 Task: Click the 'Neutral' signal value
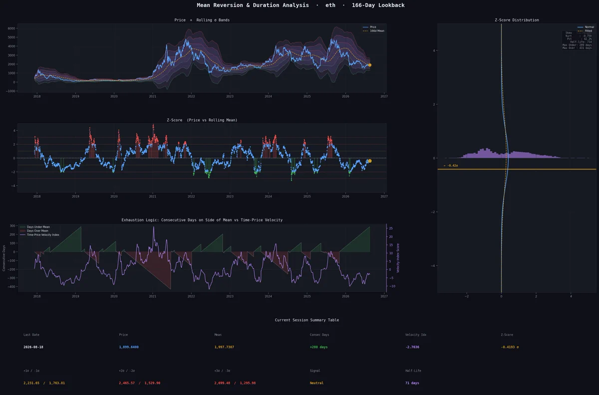coord(316,383)
